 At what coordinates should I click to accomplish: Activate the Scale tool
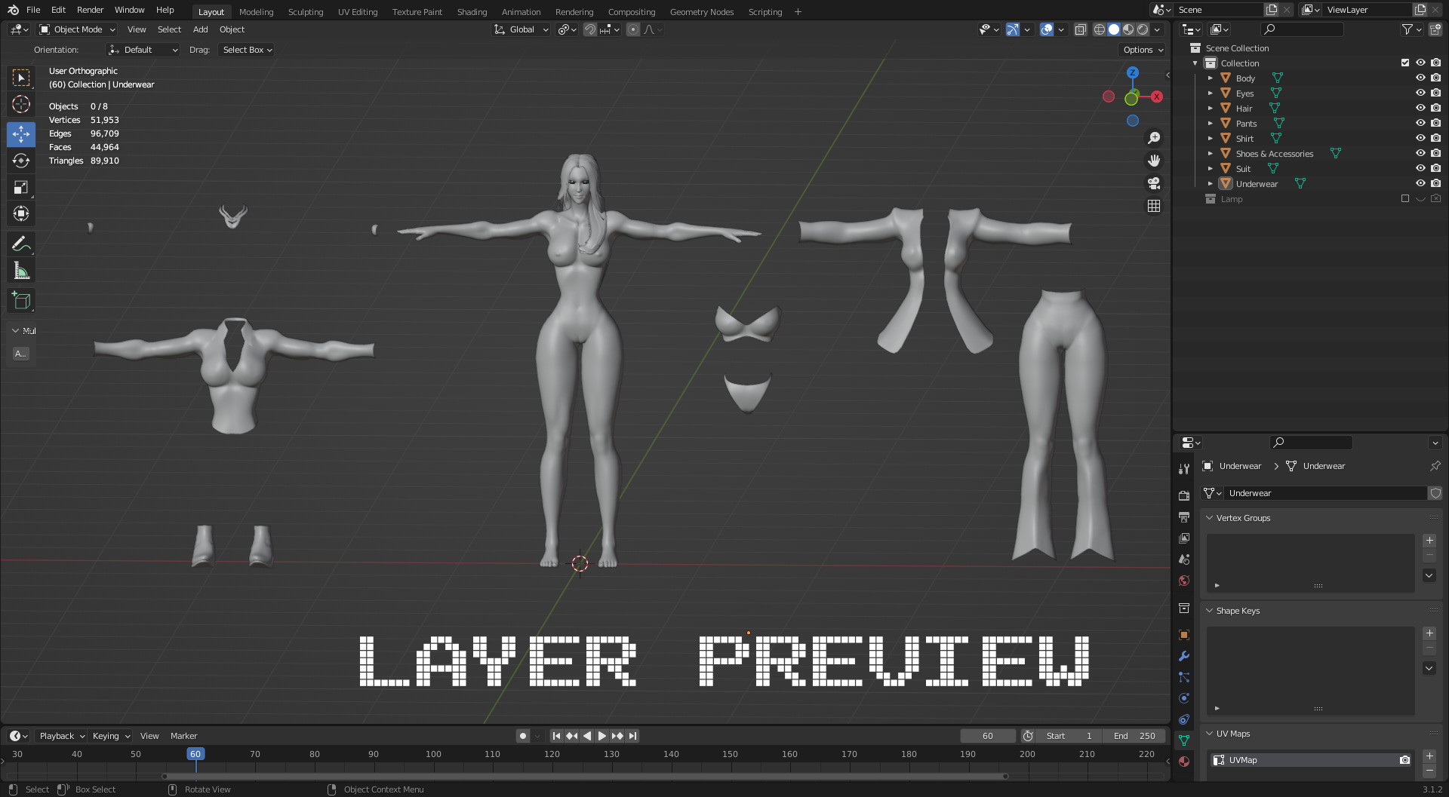[21, 187]
